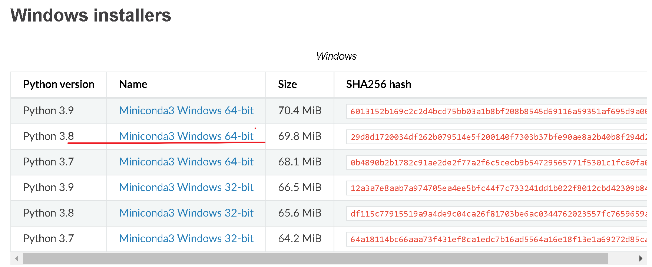Image resolution: width=652 pixels, height=267 pixels.
Task: Click the SHA256 hash starting with df115c77
Action: coord(497,214)
